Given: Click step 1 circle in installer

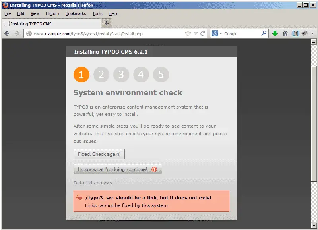Looking at the screenshot, I should pyautogui.click(x=81, y=75).
